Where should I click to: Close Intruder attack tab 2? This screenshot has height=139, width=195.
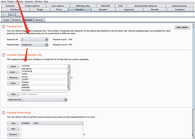13,15
